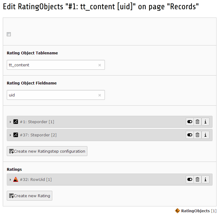Viewport: 219px width, 215px height.
Task: Show info for #32 RowUid [1]
Action: pos(205,179)
